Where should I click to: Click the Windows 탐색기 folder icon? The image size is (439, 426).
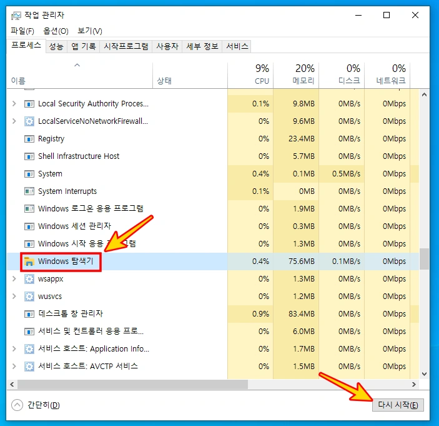click(x=29, y=261)
